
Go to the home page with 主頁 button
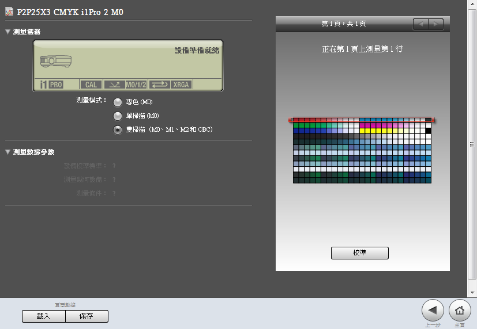[460, 310]
